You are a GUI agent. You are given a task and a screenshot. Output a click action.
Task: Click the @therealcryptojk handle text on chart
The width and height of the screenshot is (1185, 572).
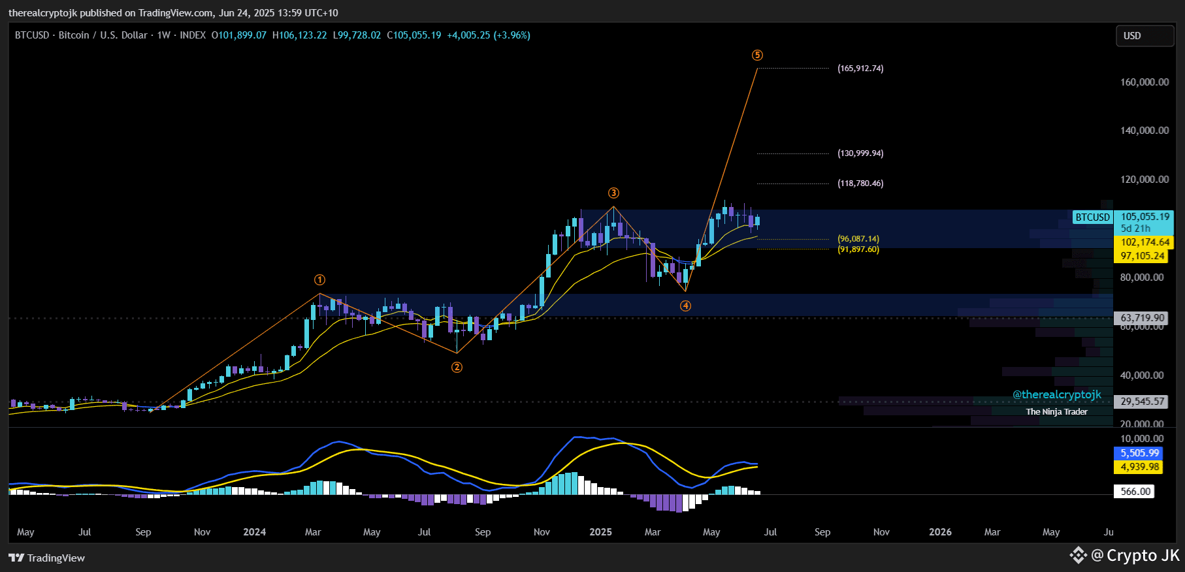(1057, 394)
